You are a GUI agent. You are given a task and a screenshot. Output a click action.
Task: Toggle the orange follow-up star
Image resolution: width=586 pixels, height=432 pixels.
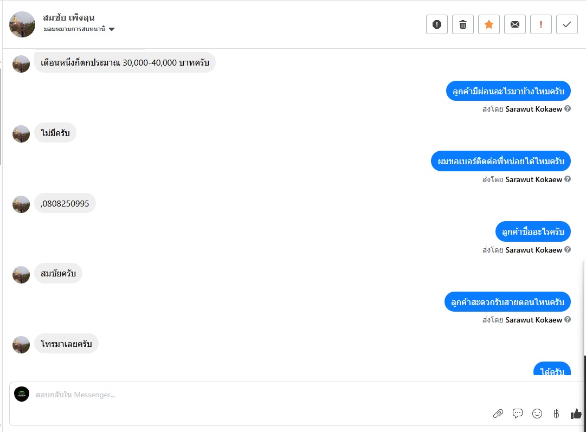489,24
